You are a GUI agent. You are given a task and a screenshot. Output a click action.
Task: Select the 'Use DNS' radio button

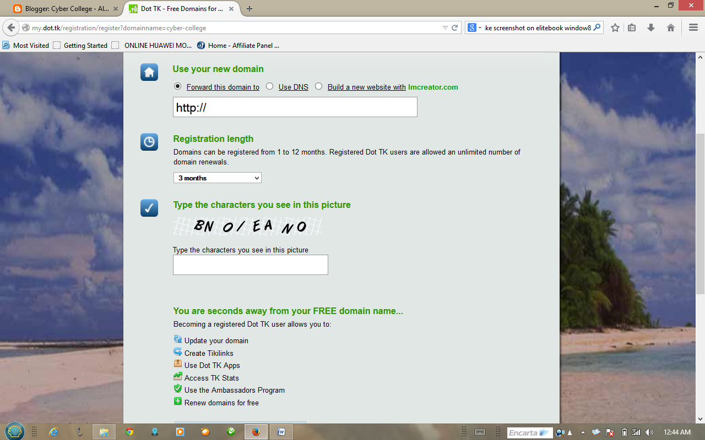coord(269,86)
